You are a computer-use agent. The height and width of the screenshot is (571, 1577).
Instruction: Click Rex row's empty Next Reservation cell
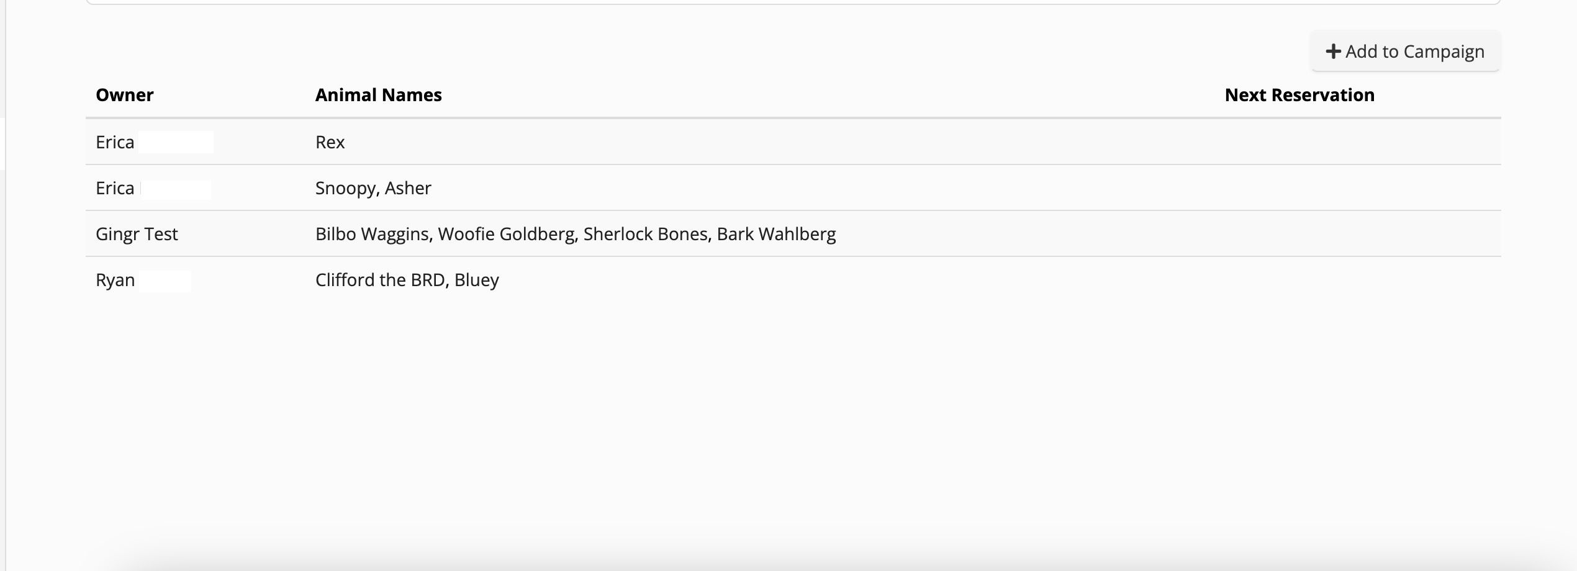tap(1299, 142)
